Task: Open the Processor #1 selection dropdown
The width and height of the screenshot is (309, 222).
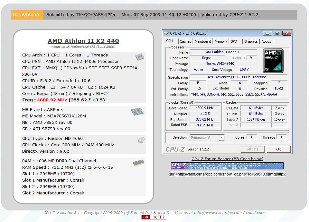Action: click(x=207, y=138)
